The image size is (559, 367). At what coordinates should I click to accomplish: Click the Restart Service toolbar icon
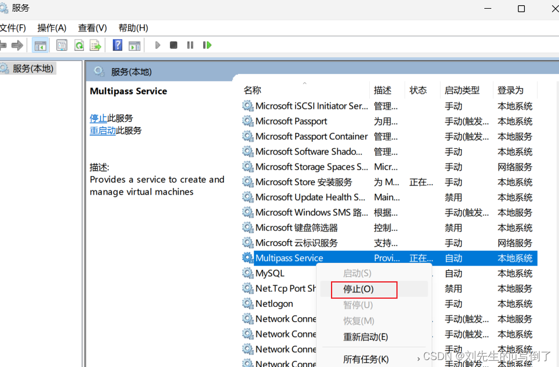(x=207, y=45)
